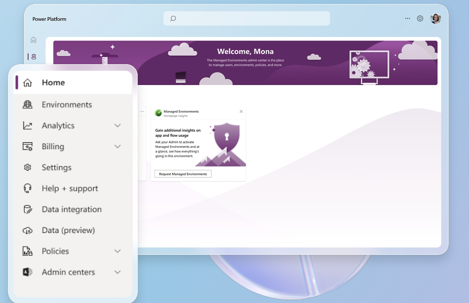Close the Managed Environments card
This screenshot has width=469, height=303.
pyautogui.click(x=241, y=111)
